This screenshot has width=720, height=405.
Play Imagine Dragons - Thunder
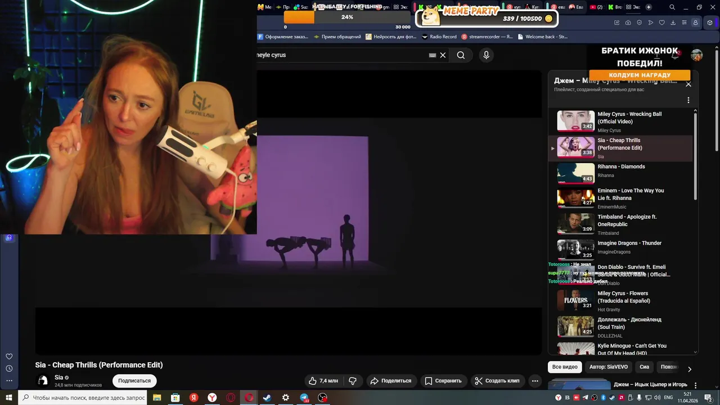tap(622, 248)
